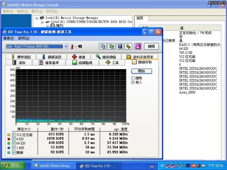Open the 清除 erase tab
227x170 pixels.
(19, 63)
